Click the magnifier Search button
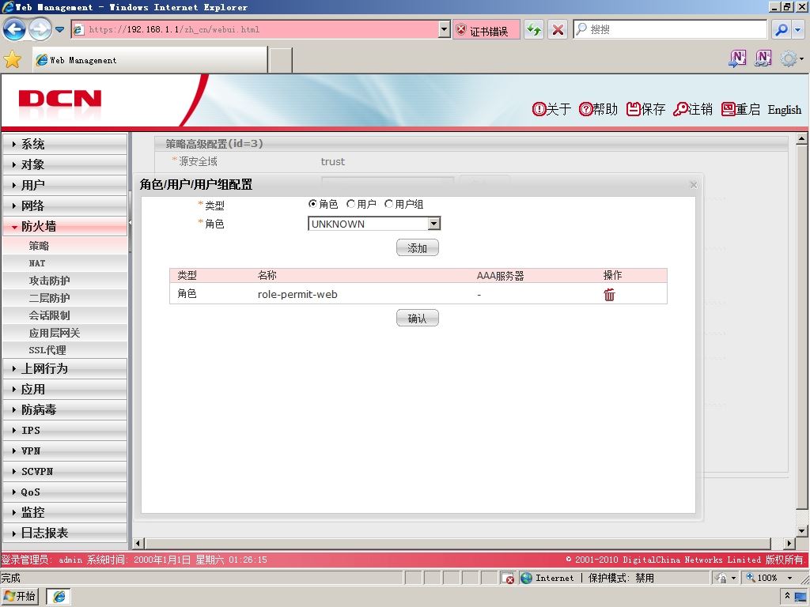 click(782, 29)
